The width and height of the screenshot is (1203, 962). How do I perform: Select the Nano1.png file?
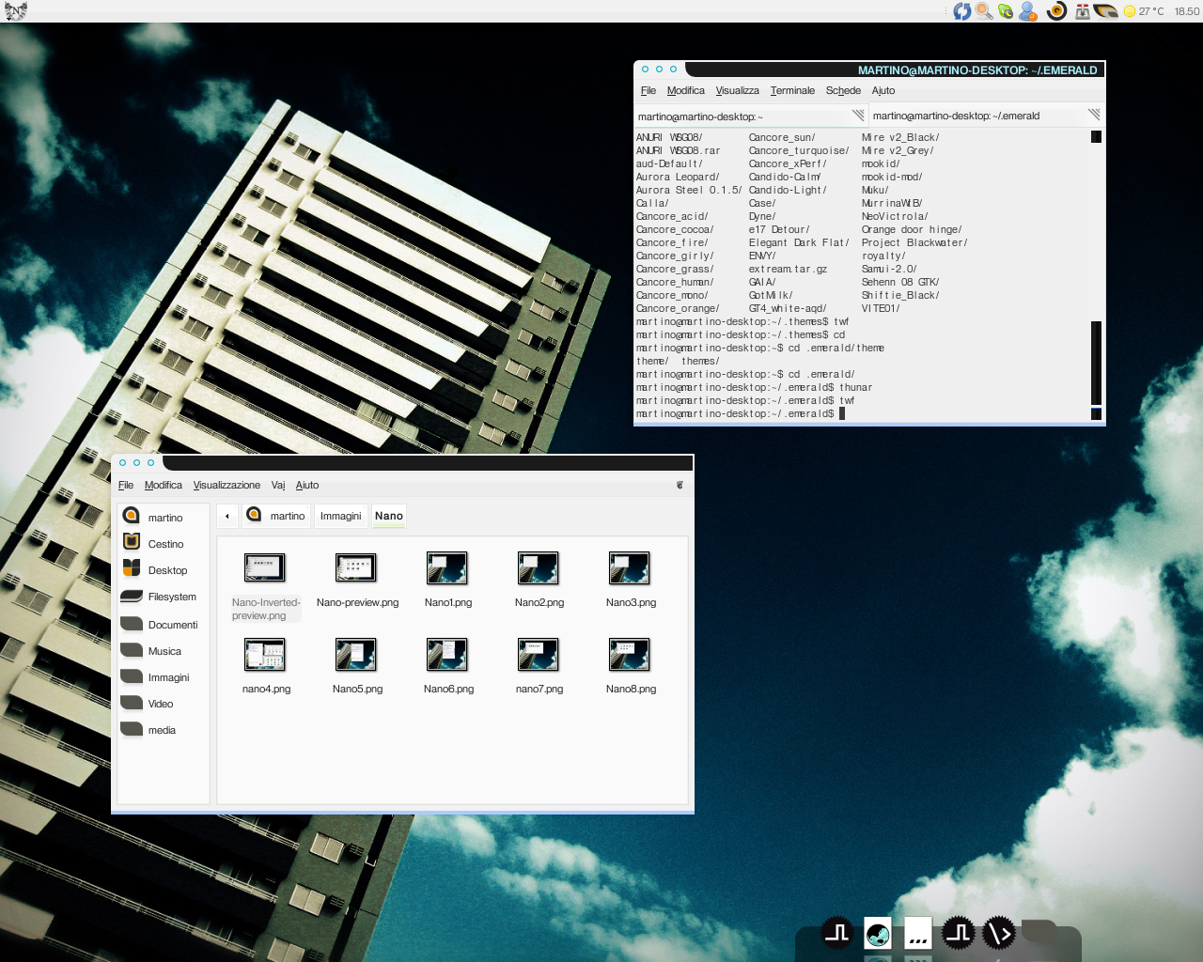click(447, 581)
